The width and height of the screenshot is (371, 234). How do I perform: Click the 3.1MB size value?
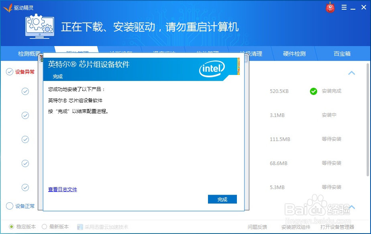coord(277,115)
